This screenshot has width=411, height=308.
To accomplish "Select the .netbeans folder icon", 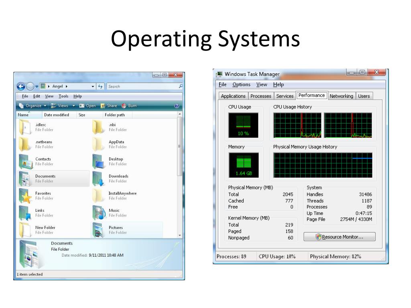I will click(x=24, y=144).
